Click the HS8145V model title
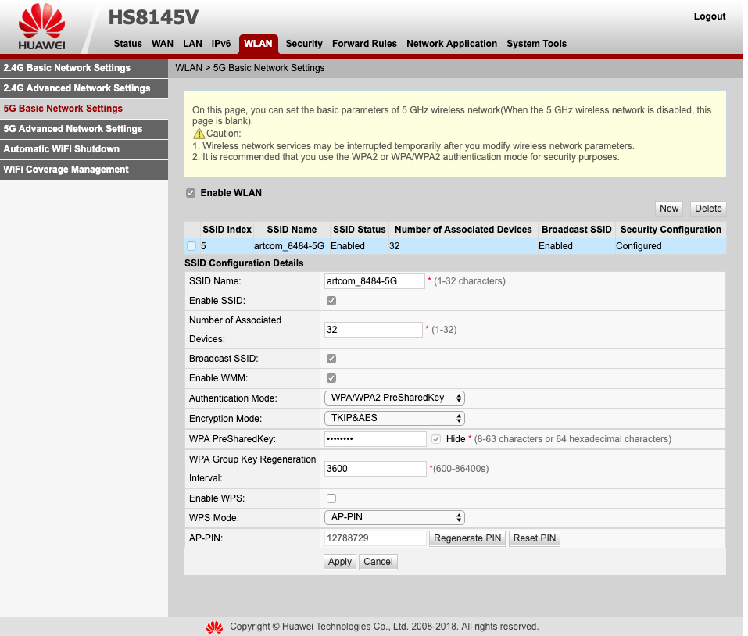 [x=153, y=18]
